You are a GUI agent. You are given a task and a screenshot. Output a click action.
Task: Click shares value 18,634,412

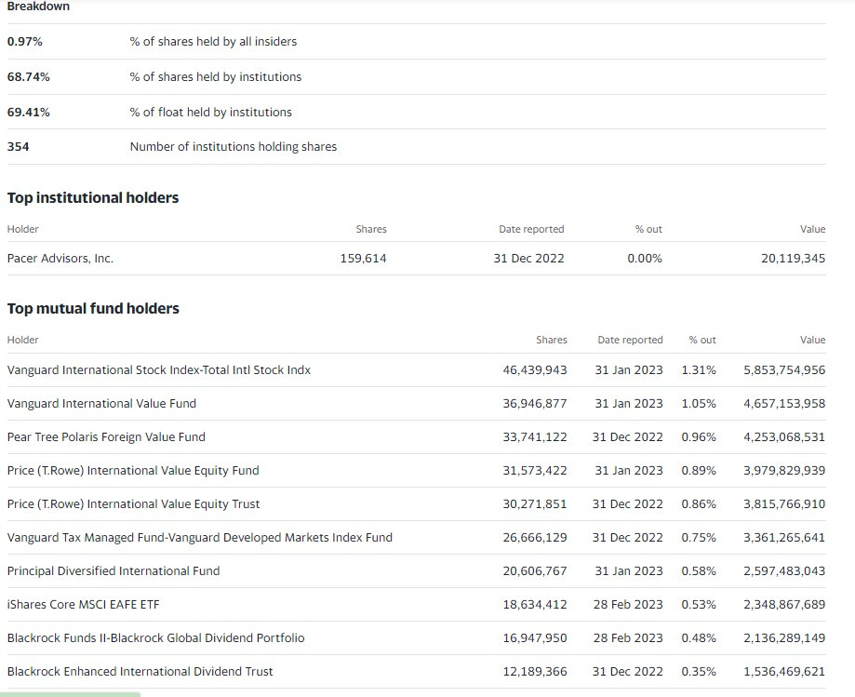(x=535, y=604)
